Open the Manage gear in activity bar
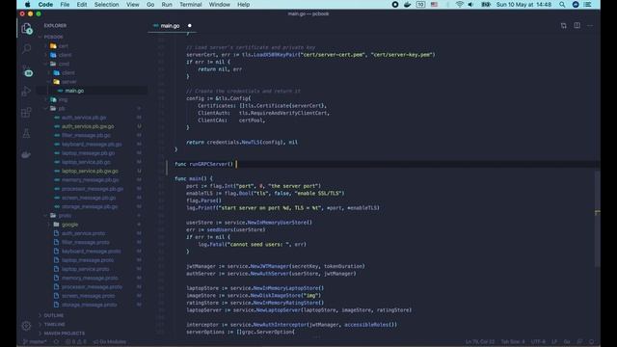617x347 pixels. click(26, 326)
